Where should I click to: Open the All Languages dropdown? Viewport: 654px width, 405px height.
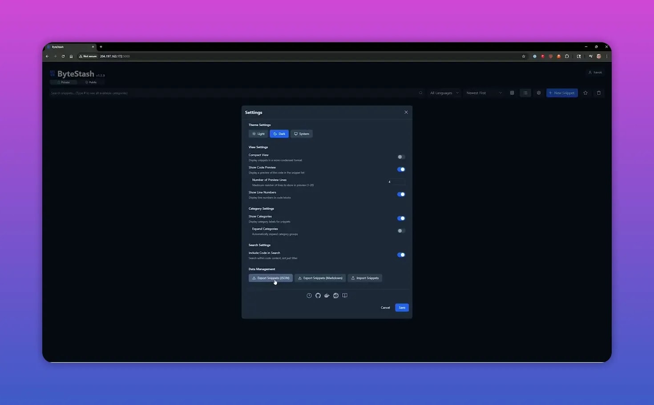[444, 93]
